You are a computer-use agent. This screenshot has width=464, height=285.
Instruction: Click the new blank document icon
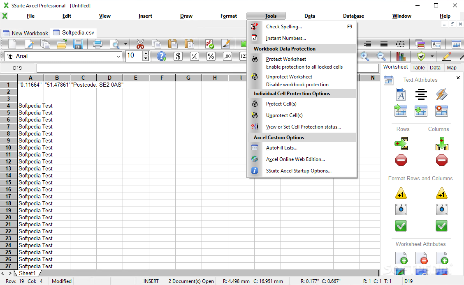pos(12,44)
